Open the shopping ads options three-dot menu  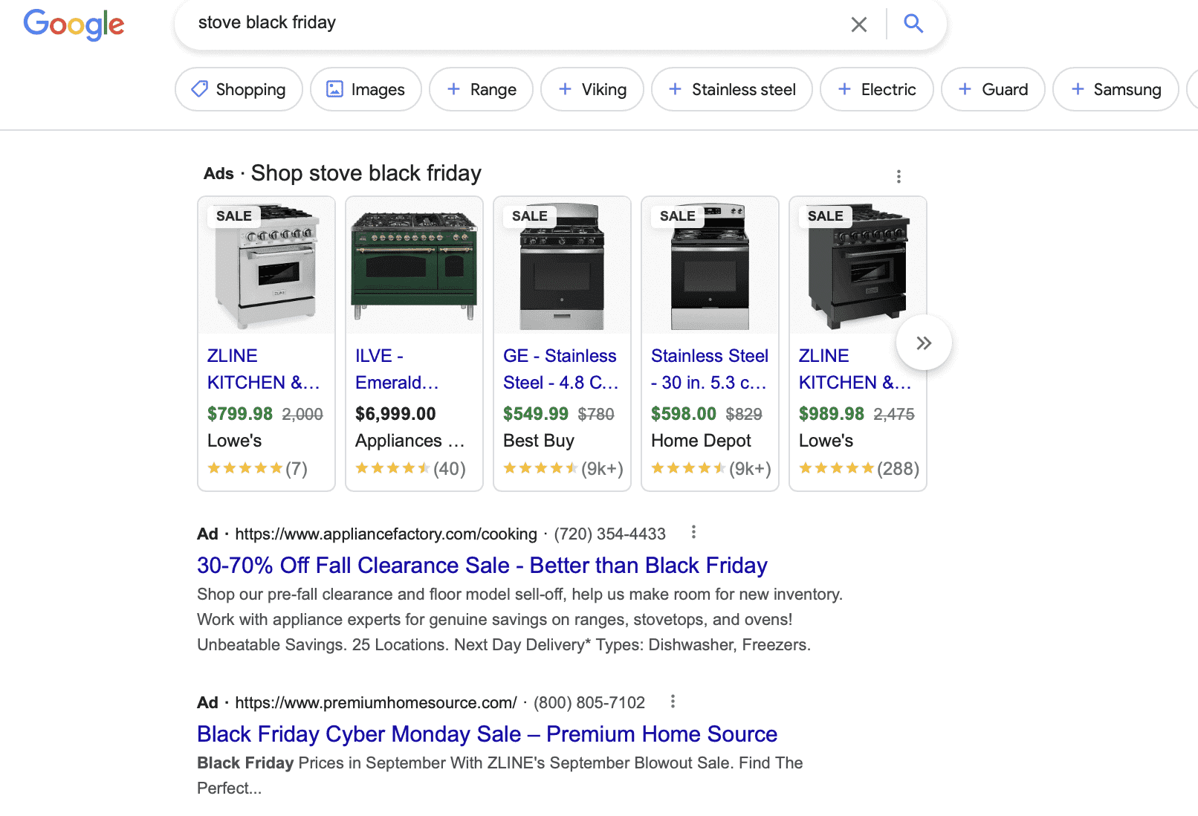click(x=898, y=176)
